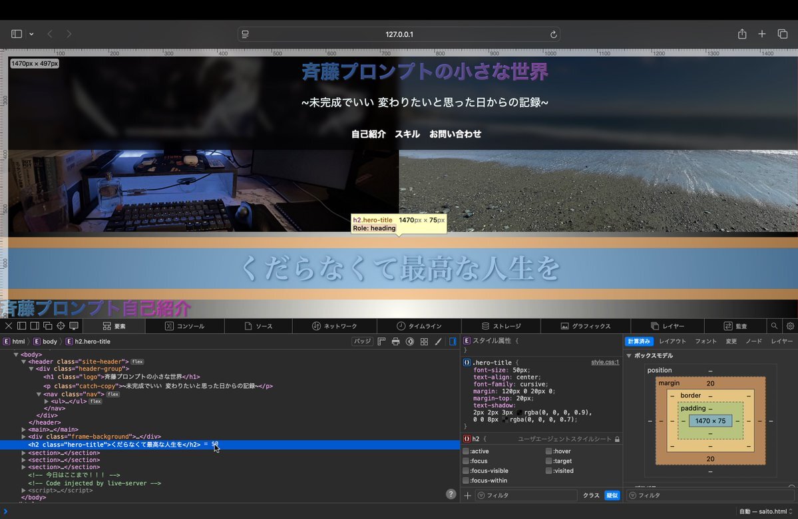Open the help question mark icon

pyautogui.click(x=451, y=494)
